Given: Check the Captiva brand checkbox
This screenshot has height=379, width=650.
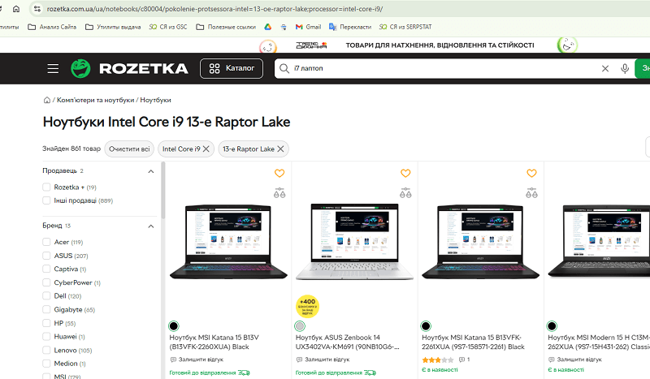Looking at the screenshot, I should [46, 269].
